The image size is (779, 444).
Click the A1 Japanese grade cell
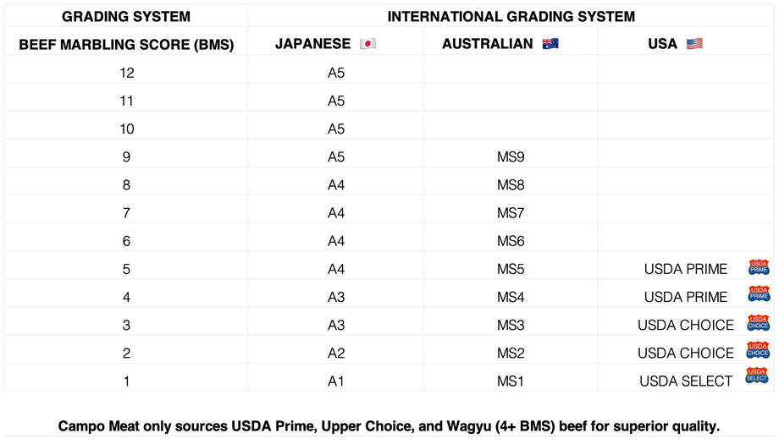[336, 381]
